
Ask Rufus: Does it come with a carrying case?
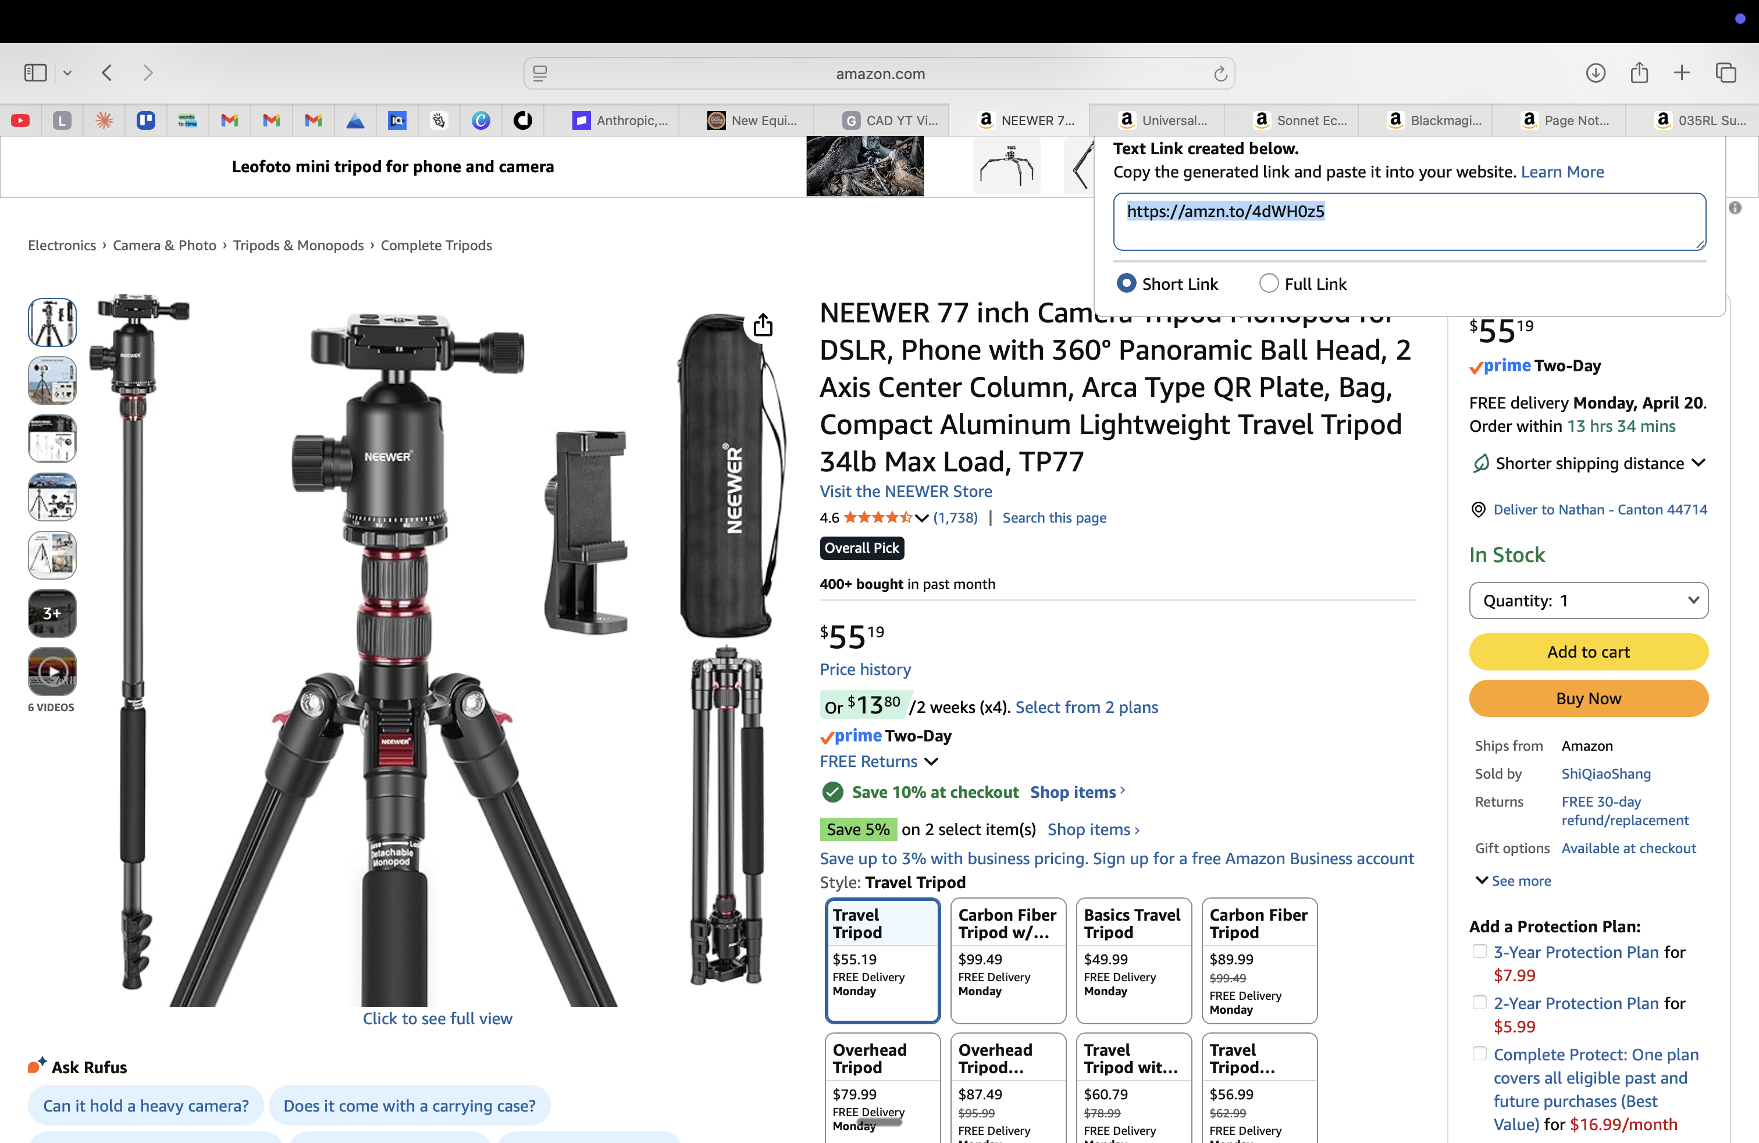(410, 1105)
